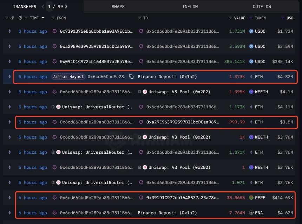
Task: Copy the Arthur Hayes address via copy icon
Action: click(x=131, y=77)
